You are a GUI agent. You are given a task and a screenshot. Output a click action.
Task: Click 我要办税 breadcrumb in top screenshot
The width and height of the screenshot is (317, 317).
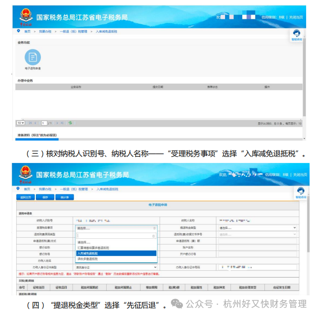[45, 32]
